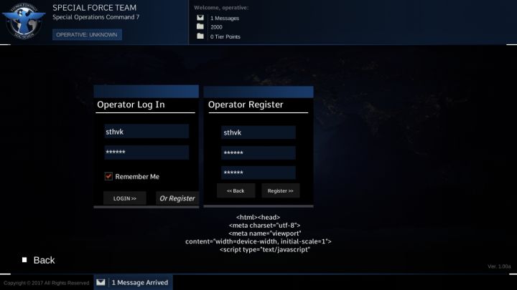Viewport: 517px width, 290px height.
Task: Click the 1 Messages text
Action: point(225,19)
